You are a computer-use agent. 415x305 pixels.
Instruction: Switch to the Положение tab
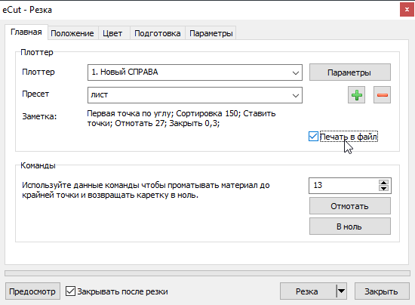coord(72,33)
